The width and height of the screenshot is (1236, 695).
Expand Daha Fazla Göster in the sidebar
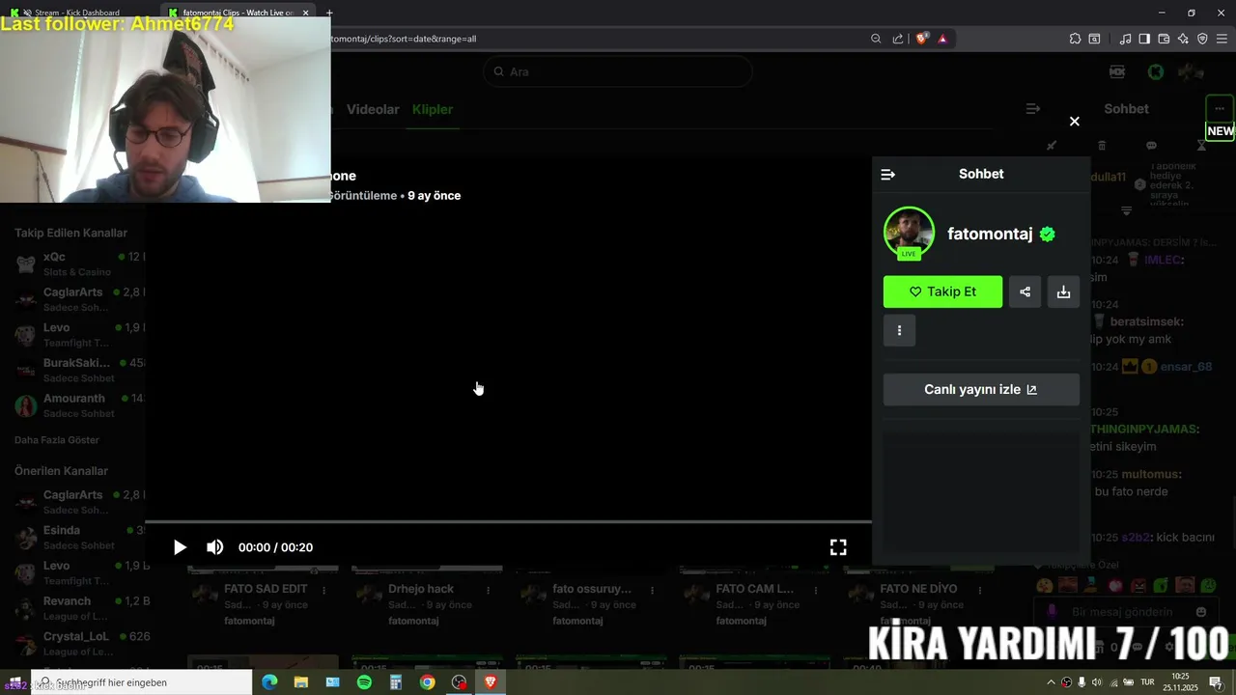click(x=57, y=440)
